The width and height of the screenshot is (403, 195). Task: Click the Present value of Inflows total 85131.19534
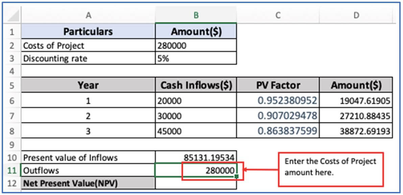pyautogui.click(x=196, y=157)
